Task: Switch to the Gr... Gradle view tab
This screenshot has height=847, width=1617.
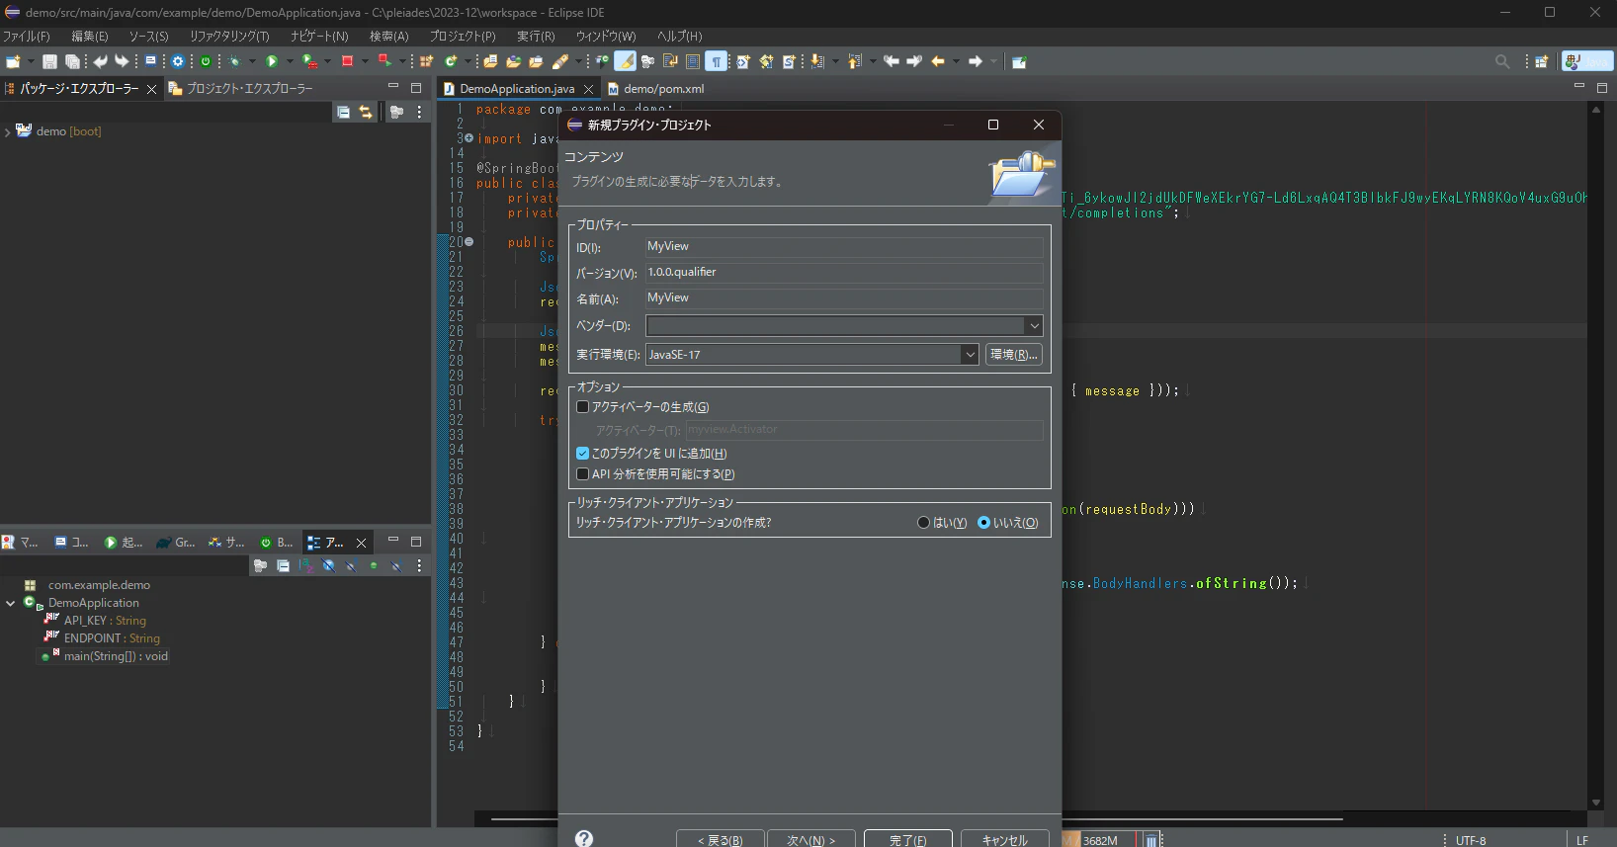Action: [176, 543]
